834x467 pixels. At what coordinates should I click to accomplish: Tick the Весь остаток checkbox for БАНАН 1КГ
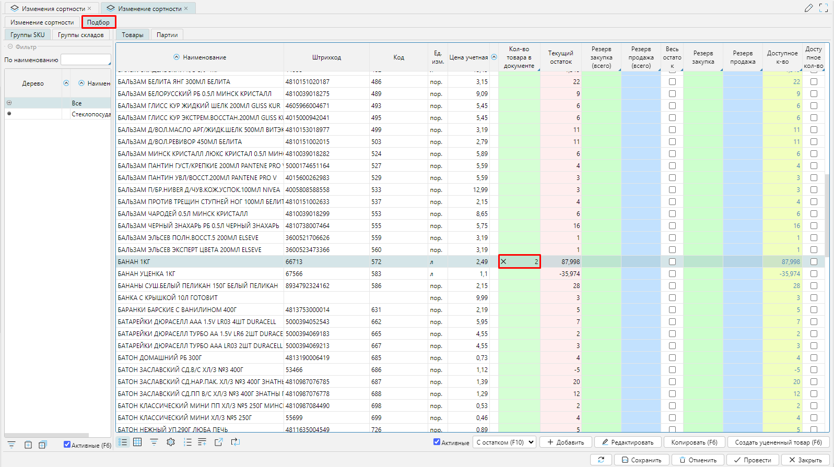coord(672,262)
